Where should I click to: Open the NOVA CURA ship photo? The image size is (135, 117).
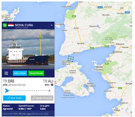click(28, 49)
